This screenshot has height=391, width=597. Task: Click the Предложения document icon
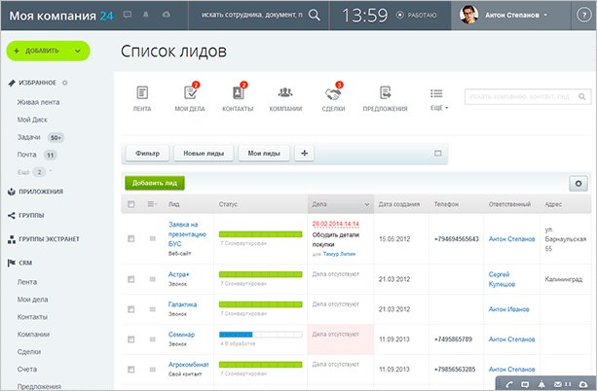pos(386,93)
